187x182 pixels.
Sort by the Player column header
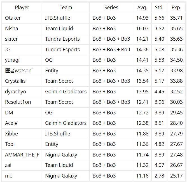click(22, 8)
